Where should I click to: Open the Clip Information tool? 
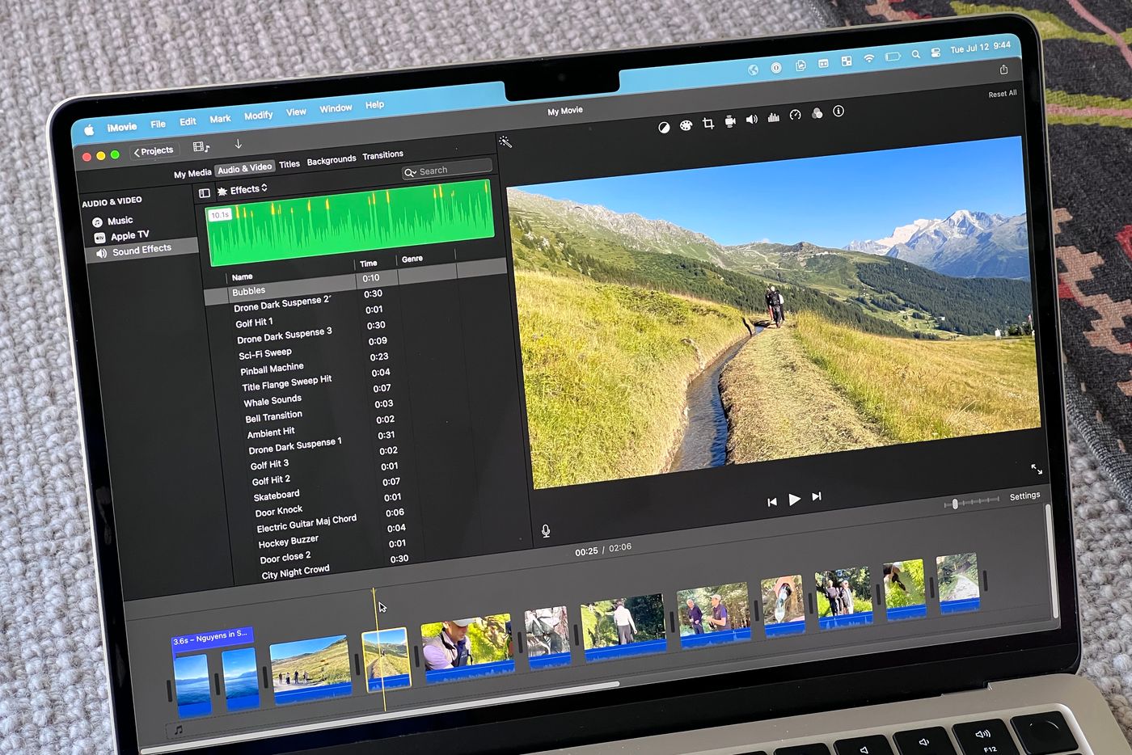[x=838, y=112]
